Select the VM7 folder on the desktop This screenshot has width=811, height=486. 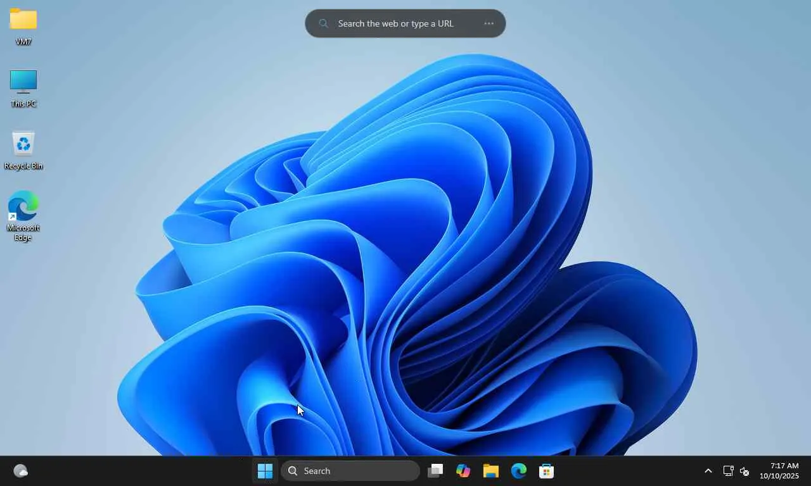pos(23,27)
